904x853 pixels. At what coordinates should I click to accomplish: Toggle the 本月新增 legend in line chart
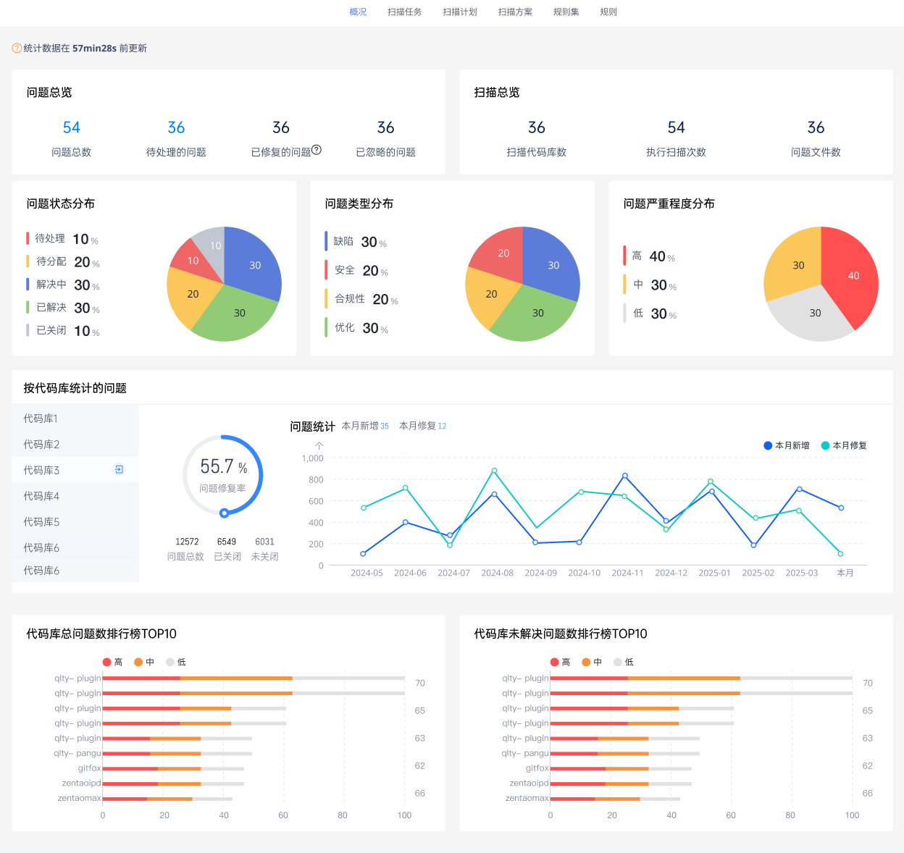point(787,445)
